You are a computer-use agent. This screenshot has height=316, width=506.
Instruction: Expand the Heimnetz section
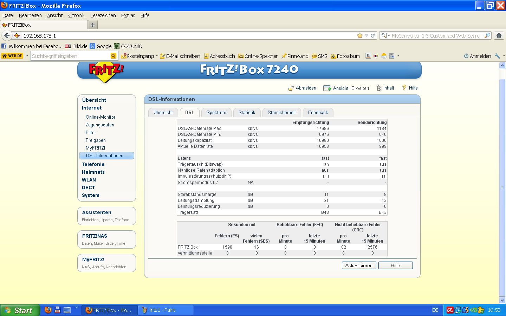point(93,172)
